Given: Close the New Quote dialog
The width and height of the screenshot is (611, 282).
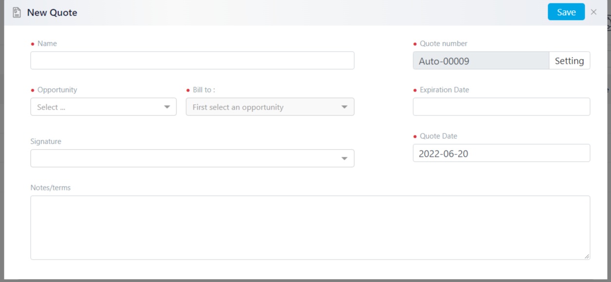Looking at the screenshot, I should 593,12.
